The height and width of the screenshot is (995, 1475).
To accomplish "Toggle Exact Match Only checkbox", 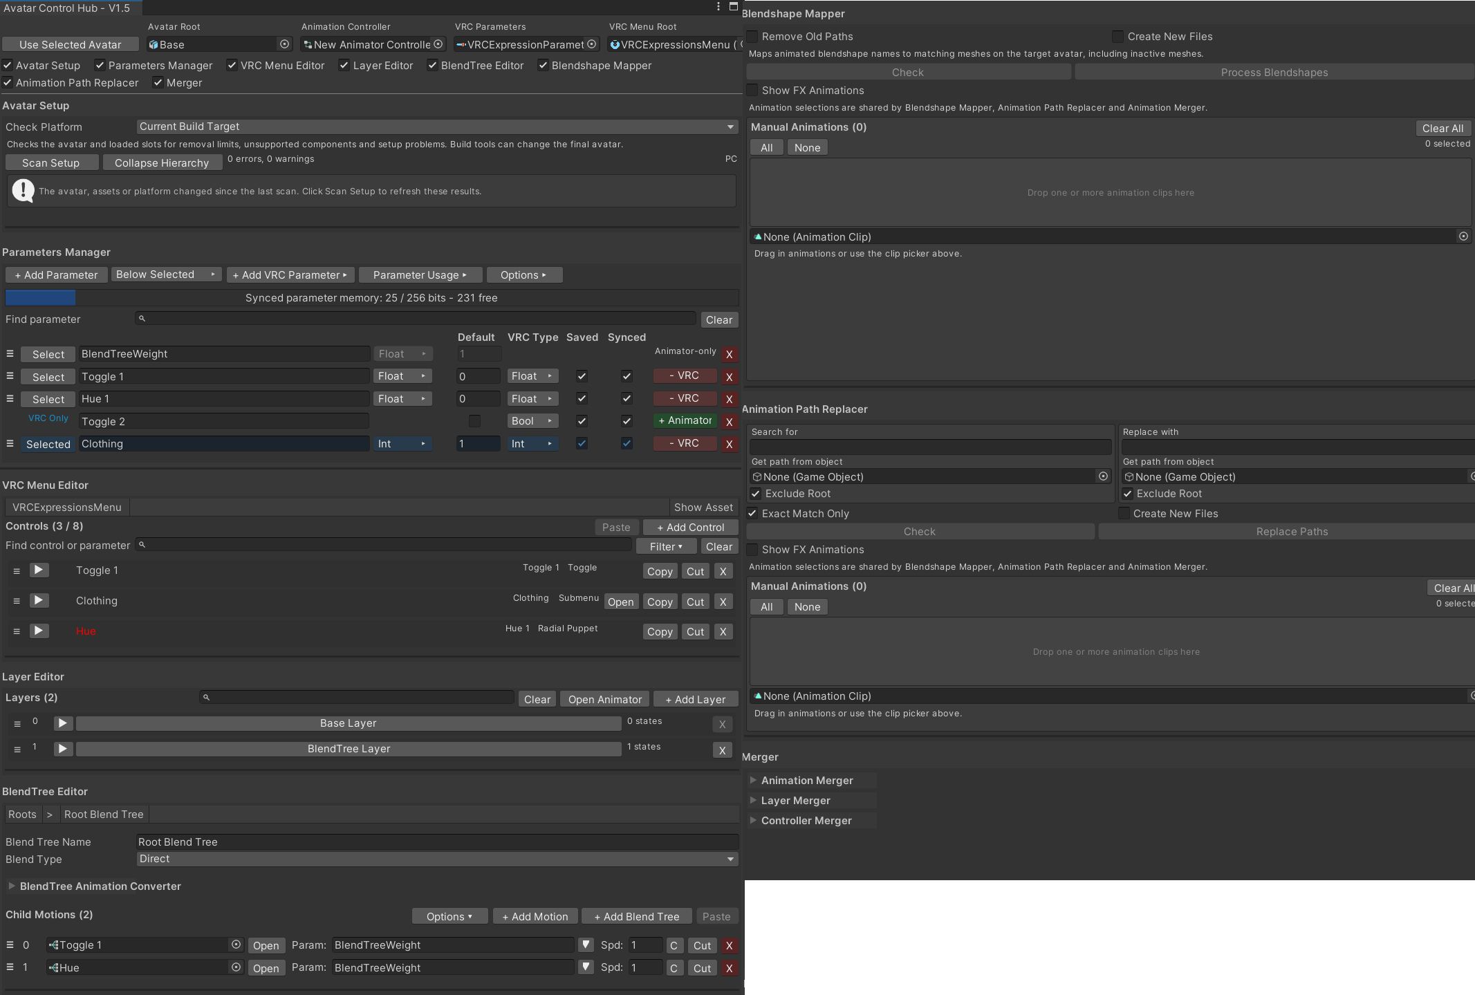I will click(x=752, y=513).
